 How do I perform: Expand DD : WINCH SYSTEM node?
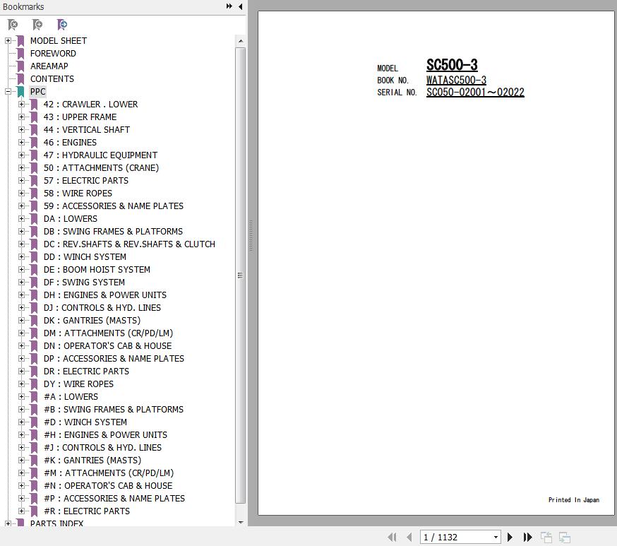[21, 256]
